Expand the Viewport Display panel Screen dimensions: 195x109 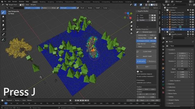[174, 100]
